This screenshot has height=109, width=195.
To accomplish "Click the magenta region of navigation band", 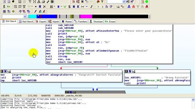I will (86, 16).
